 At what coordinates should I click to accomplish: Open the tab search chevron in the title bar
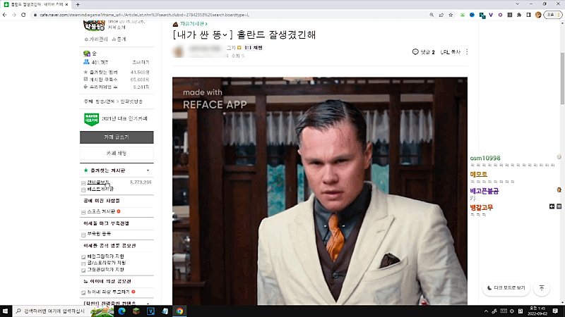click(518, 4)
